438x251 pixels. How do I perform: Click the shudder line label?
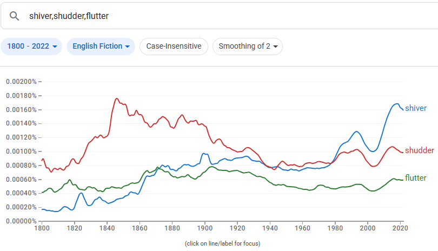pos(419,150)
